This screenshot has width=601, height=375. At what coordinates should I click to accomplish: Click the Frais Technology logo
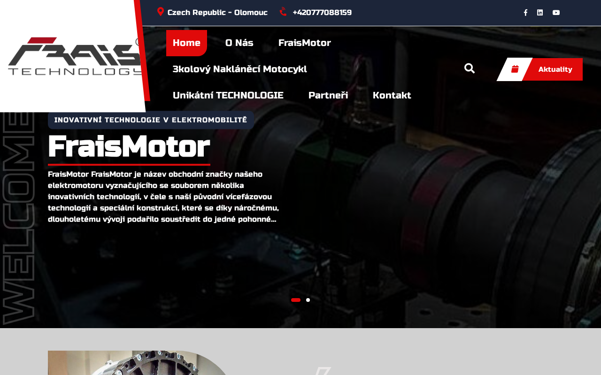click(x=75, y=56)
